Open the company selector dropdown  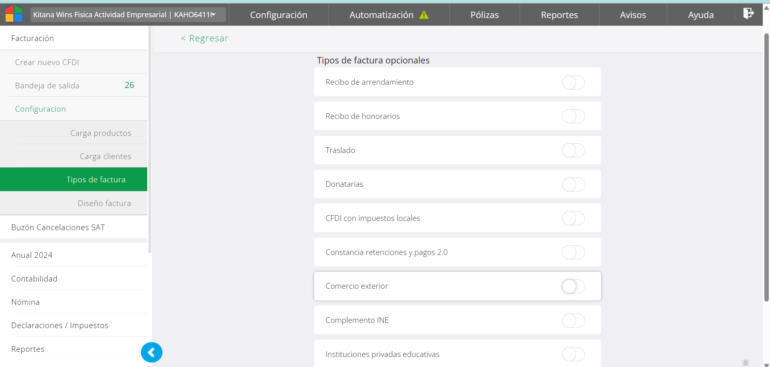click(128, 15)
